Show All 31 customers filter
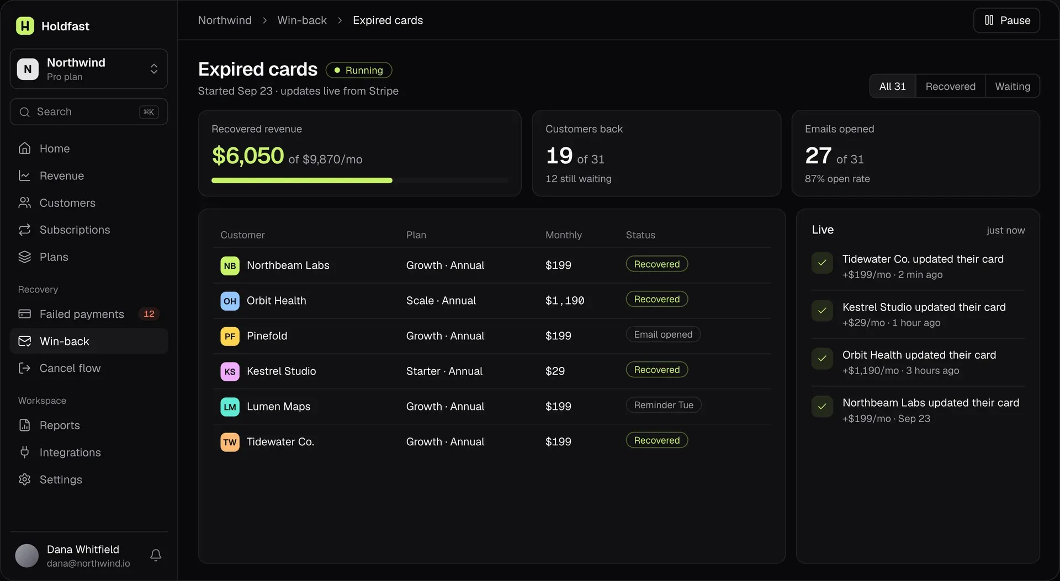The width and height of the screenshot is (1060, 581). (x=892, y=86)
